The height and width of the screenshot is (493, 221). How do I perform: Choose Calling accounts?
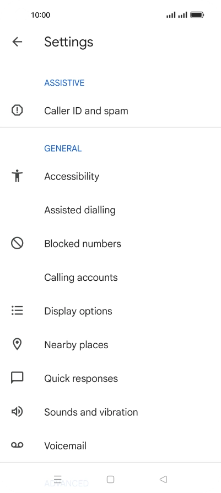[110, 277]
